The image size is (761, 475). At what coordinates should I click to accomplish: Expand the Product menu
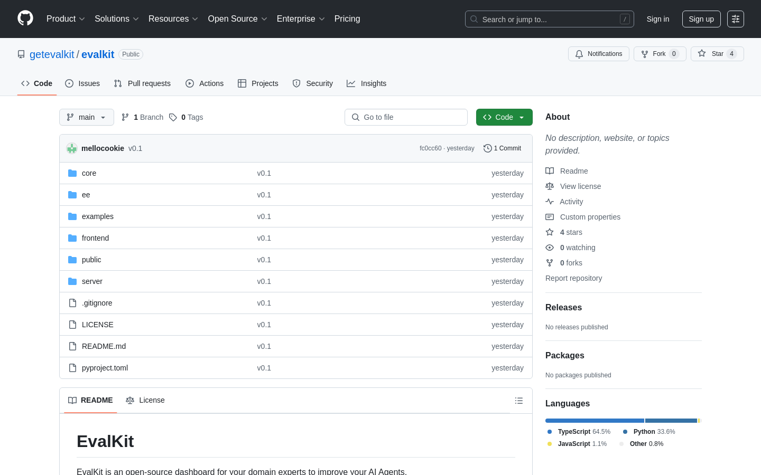(x=66, y=19)
